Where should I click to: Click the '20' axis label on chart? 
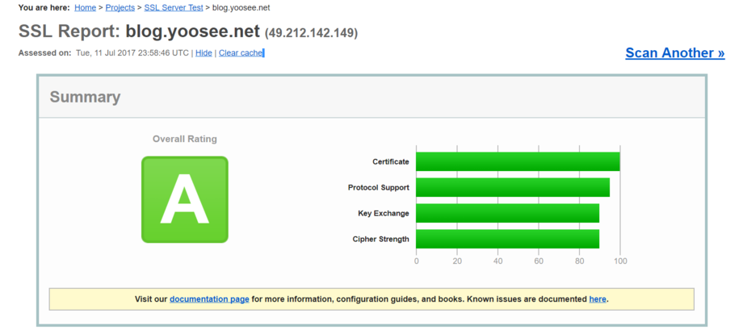coord(457,261)
